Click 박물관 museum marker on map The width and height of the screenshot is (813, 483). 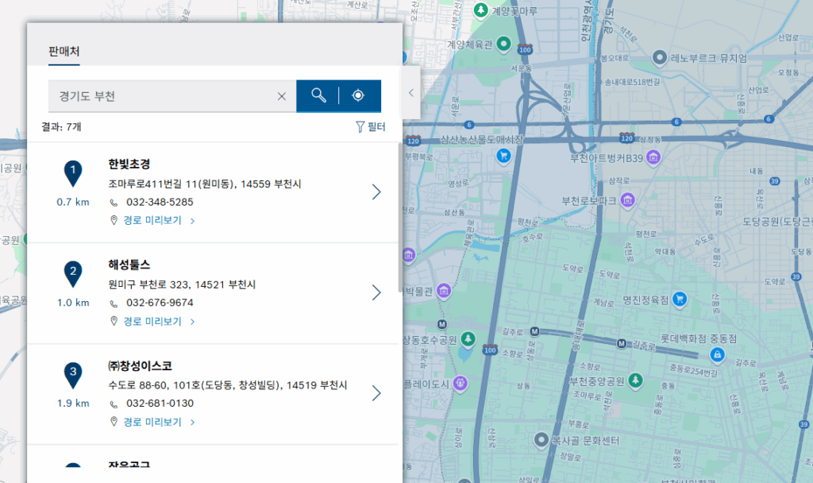click(x=444, y=291)
